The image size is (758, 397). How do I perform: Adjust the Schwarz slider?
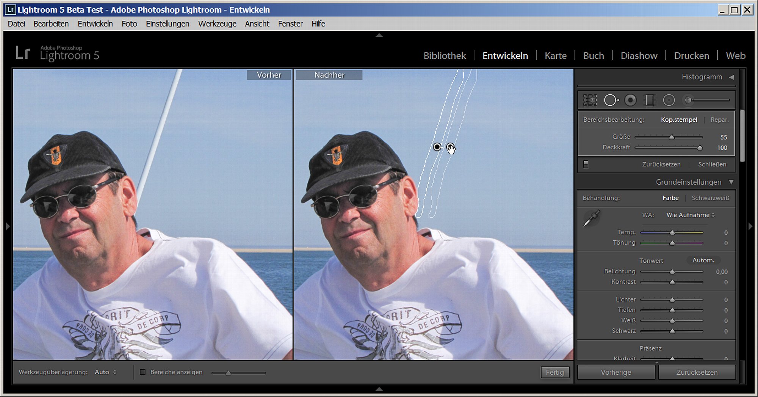point(672,331)
